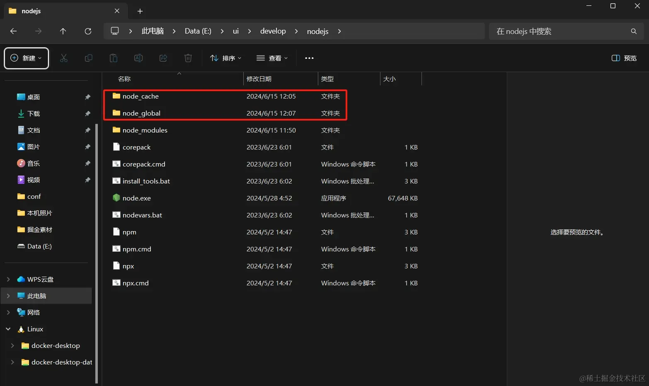Select the npx file row
Screen dimensions: 649x386
point(265,266)
